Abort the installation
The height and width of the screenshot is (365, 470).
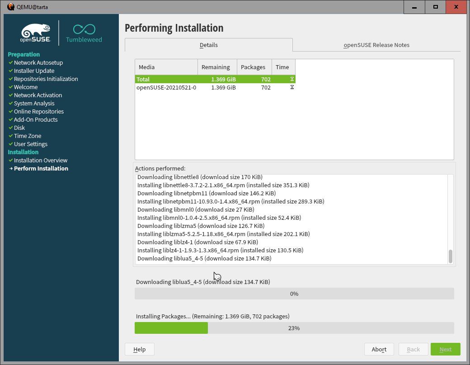click(x=379, y=349)
